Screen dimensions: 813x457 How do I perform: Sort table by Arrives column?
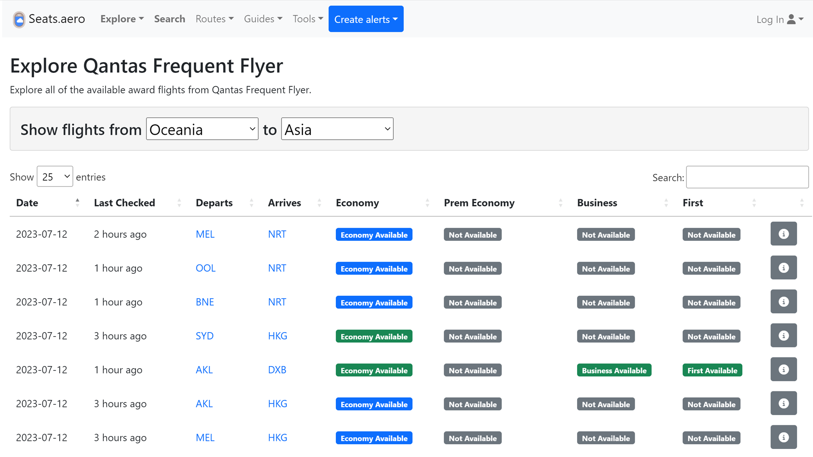pos(295,203)
